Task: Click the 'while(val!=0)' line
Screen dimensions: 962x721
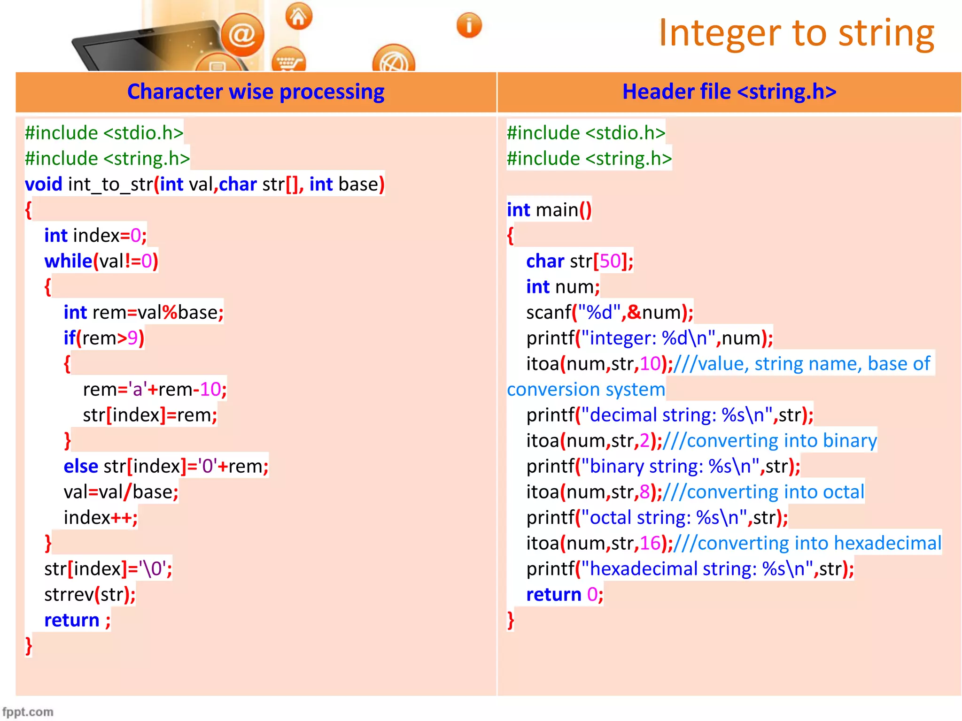Action: coord(101,261)
